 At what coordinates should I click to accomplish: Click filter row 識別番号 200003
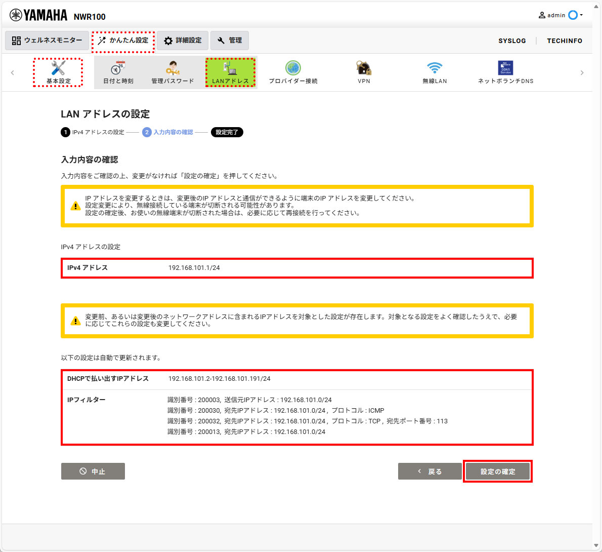(249, 400)
